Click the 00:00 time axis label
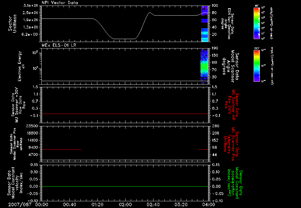Image resolution: width=301 pixels, height=208 pixels. coord(42,204)
